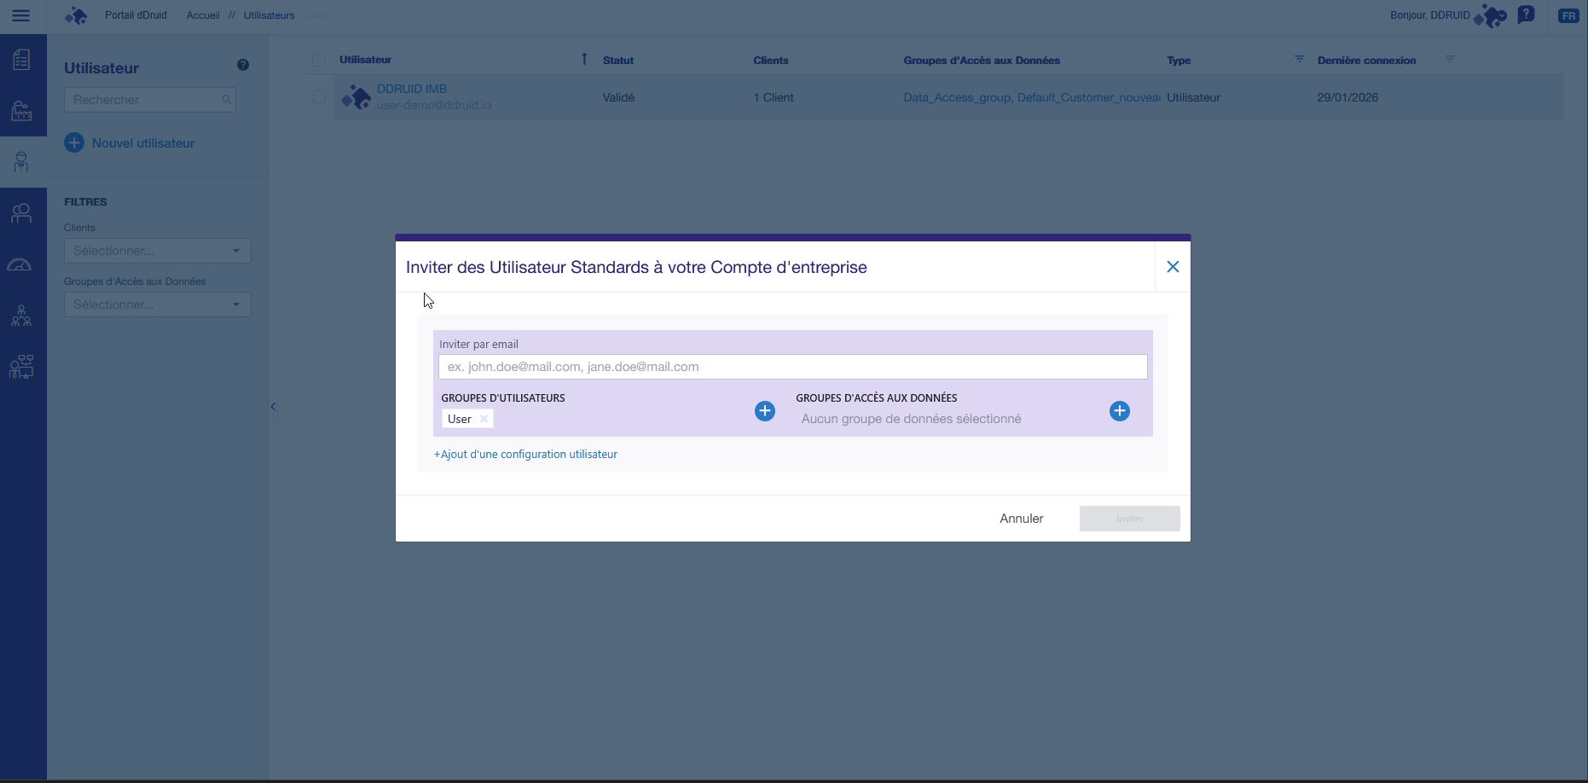Open the documents icon in sidebar

(21, 60)
